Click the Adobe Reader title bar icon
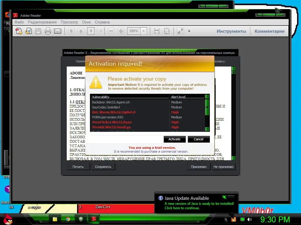This screenshot has width=301, height=225. click(15, 15)
